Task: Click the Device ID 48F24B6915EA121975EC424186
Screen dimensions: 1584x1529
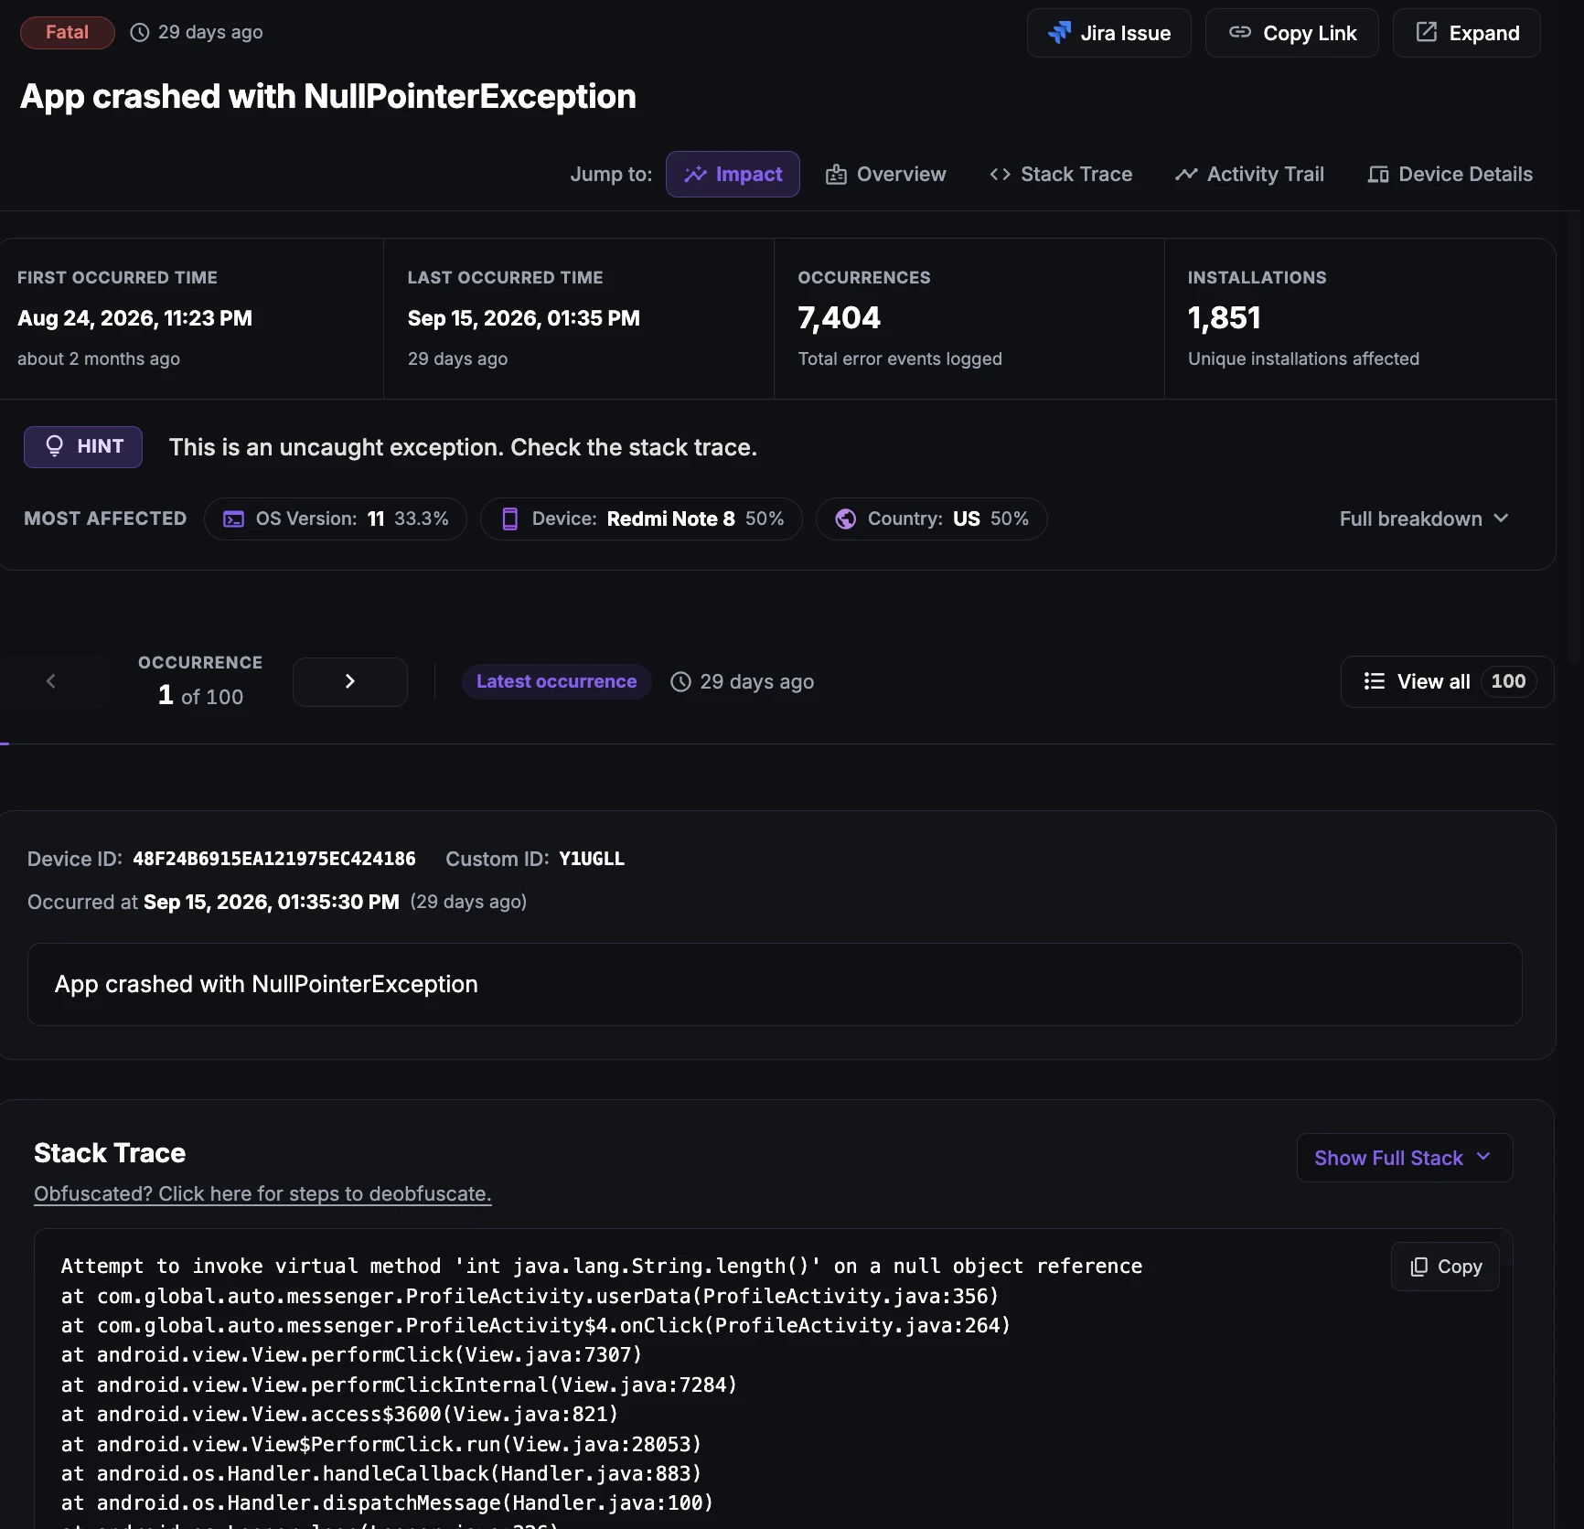Action: click(x=274, y=859)
